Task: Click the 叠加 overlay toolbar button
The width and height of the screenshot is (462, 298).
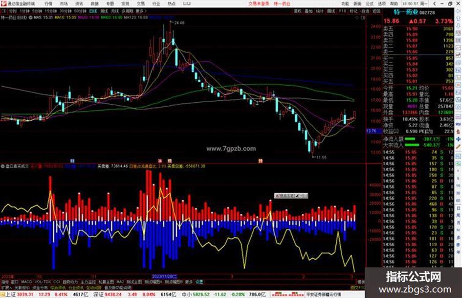Action: click(x=308, y=11)
